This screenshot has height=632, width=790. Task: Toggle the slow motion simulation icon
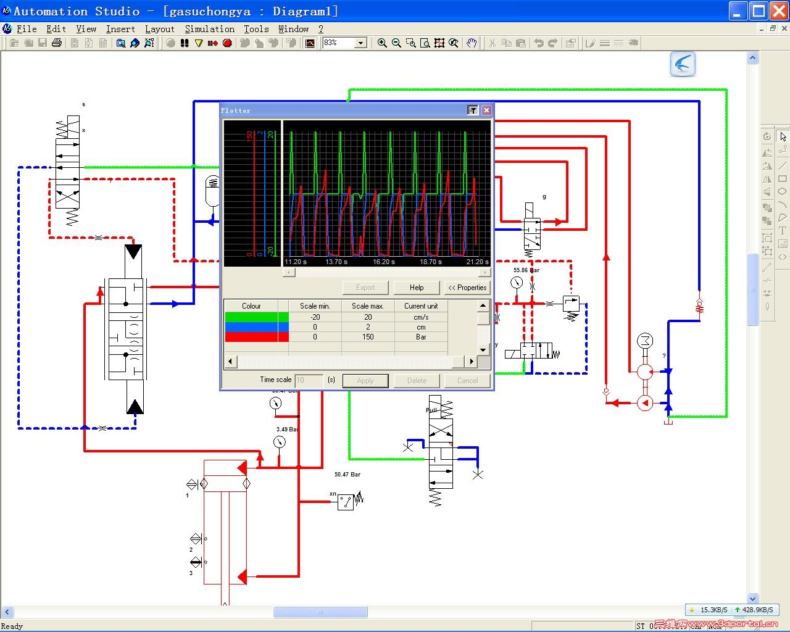coord(212,43)
